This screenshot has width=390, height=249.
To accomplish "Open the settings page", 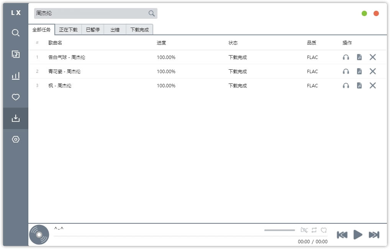I will click(15, 139).
